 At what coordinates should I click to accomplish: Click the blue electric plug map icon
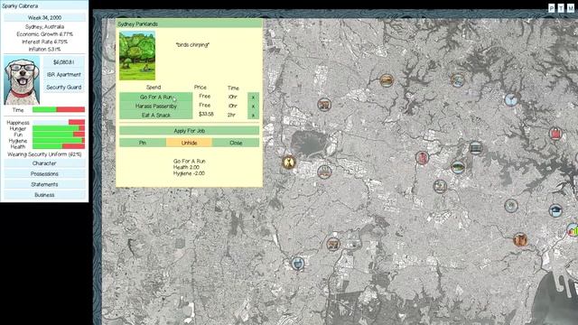[x=297, y=264]
